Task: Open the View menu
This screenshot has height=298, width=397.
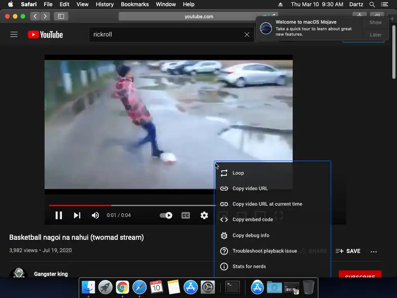Action: click(x=83, y=4)
